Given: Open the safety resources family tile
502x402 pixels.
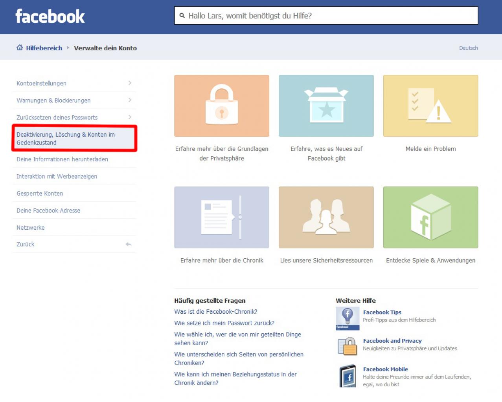Looking at the screenshot, I should click(x=326, y=217).
